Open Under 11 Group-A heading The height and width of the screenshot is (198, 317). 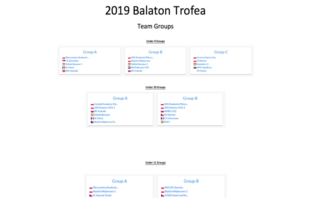119,181
